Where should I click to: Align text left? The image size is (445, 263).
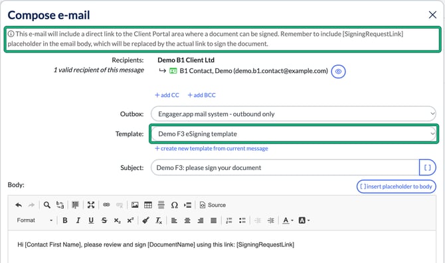[174, 220]
